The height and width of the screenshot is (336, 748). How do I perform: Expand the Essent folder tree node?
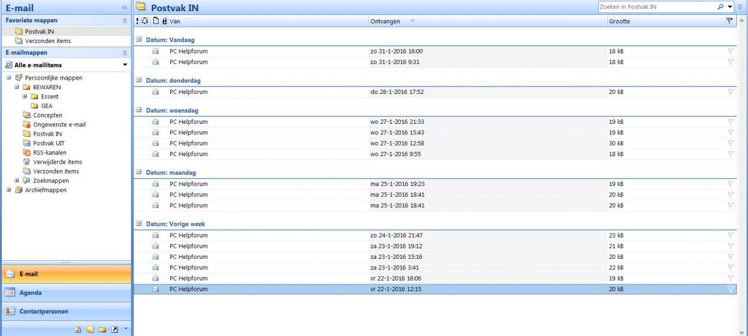pos(25,96)
